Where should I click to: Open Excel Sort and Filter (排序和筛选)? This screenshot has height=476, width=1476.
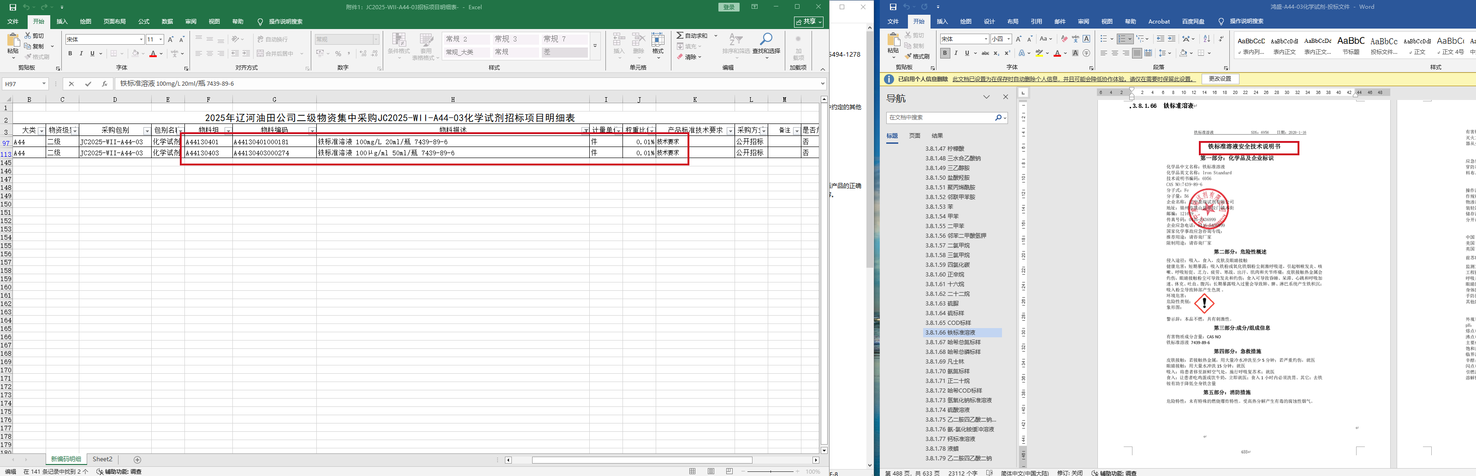click(736, 47)
